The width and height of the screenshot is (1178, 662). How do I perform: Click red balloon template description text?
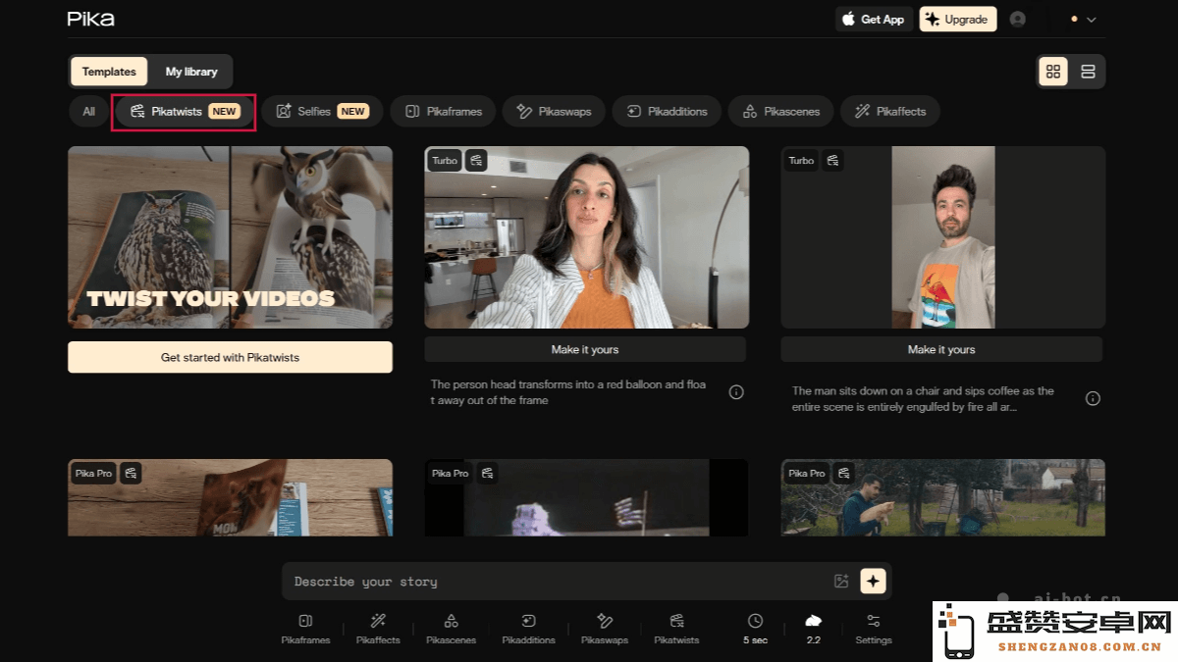tap(568, 392)
